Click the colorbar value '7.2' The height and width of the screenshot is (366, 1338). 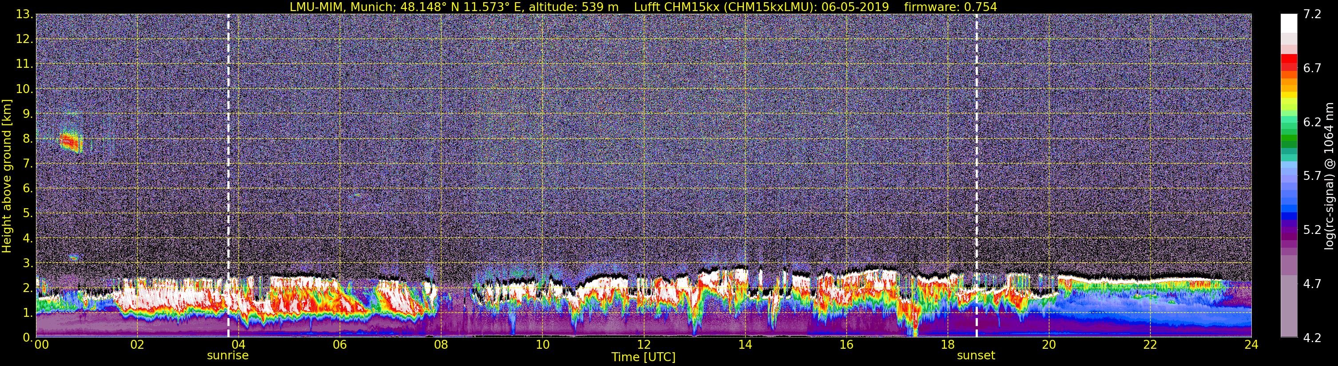point(1312,14)
